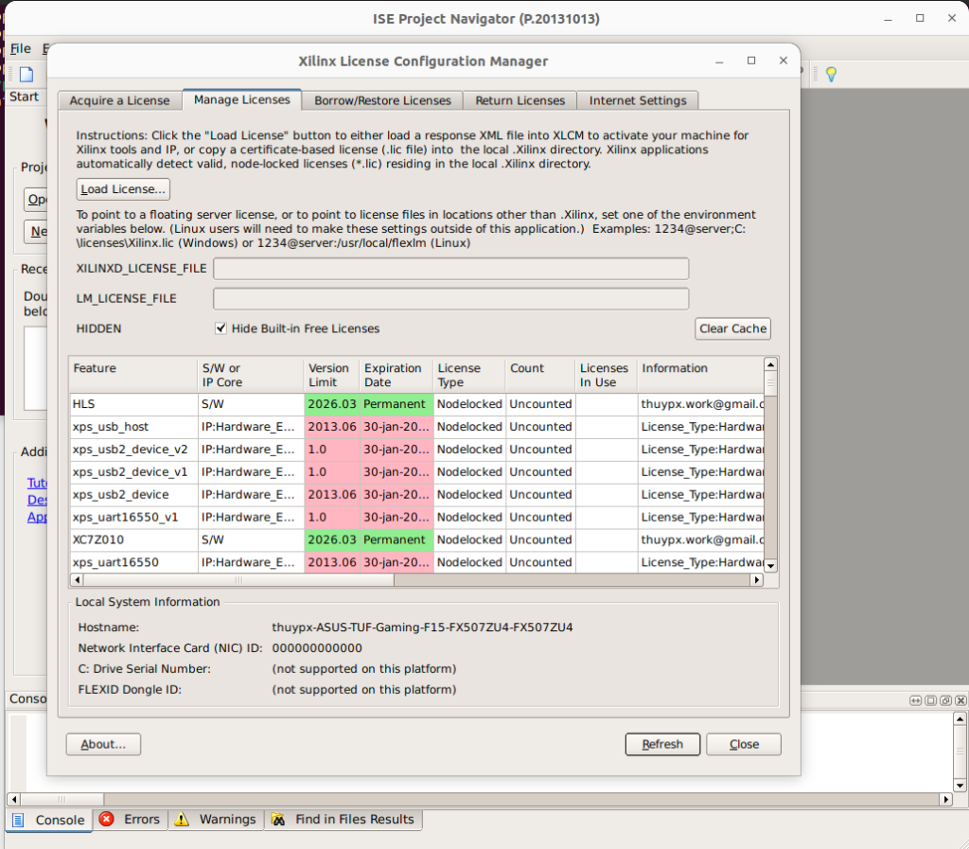
Task: Open the About... dialog
Action: [x=103, y=745]
